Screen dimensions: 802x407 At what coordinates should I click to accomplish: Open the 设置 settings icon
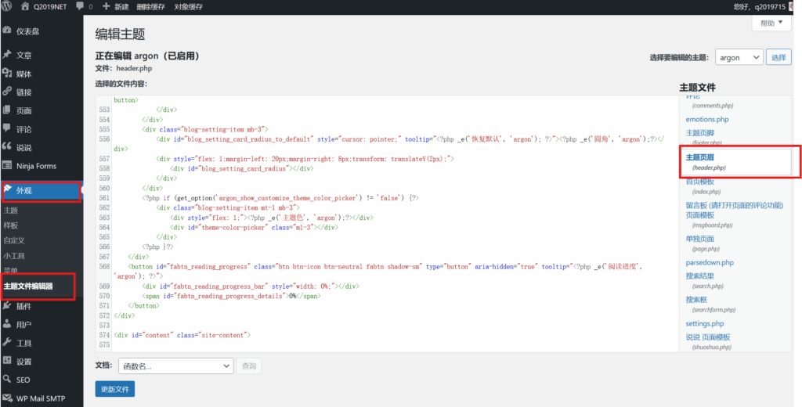tap(7, 362)
